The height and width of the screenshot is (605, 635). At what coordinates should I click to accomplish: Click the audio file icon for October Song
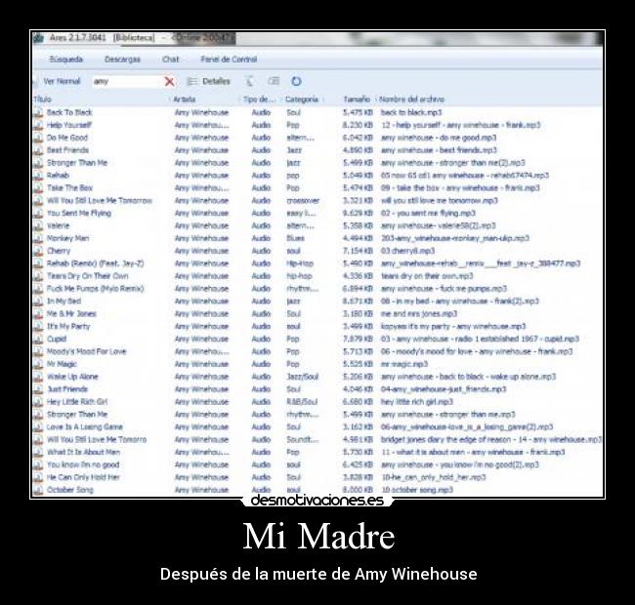click(x=38, y=490)
